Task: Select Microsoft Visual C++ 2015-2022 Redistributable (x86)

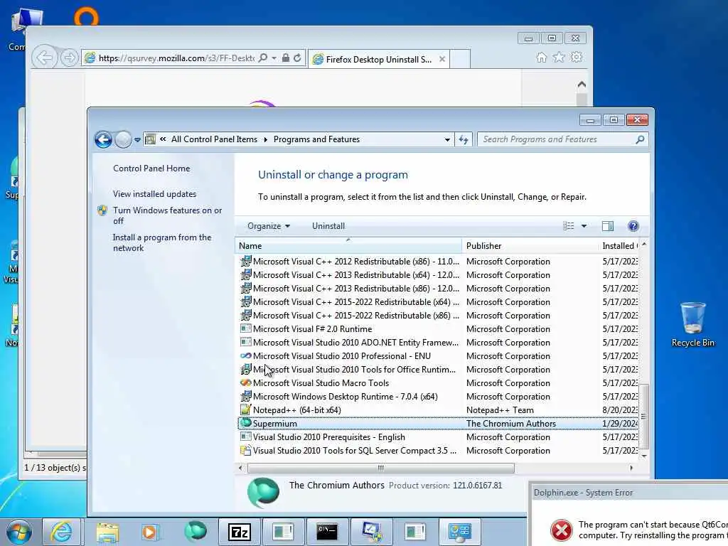Action: click(438, 315)
